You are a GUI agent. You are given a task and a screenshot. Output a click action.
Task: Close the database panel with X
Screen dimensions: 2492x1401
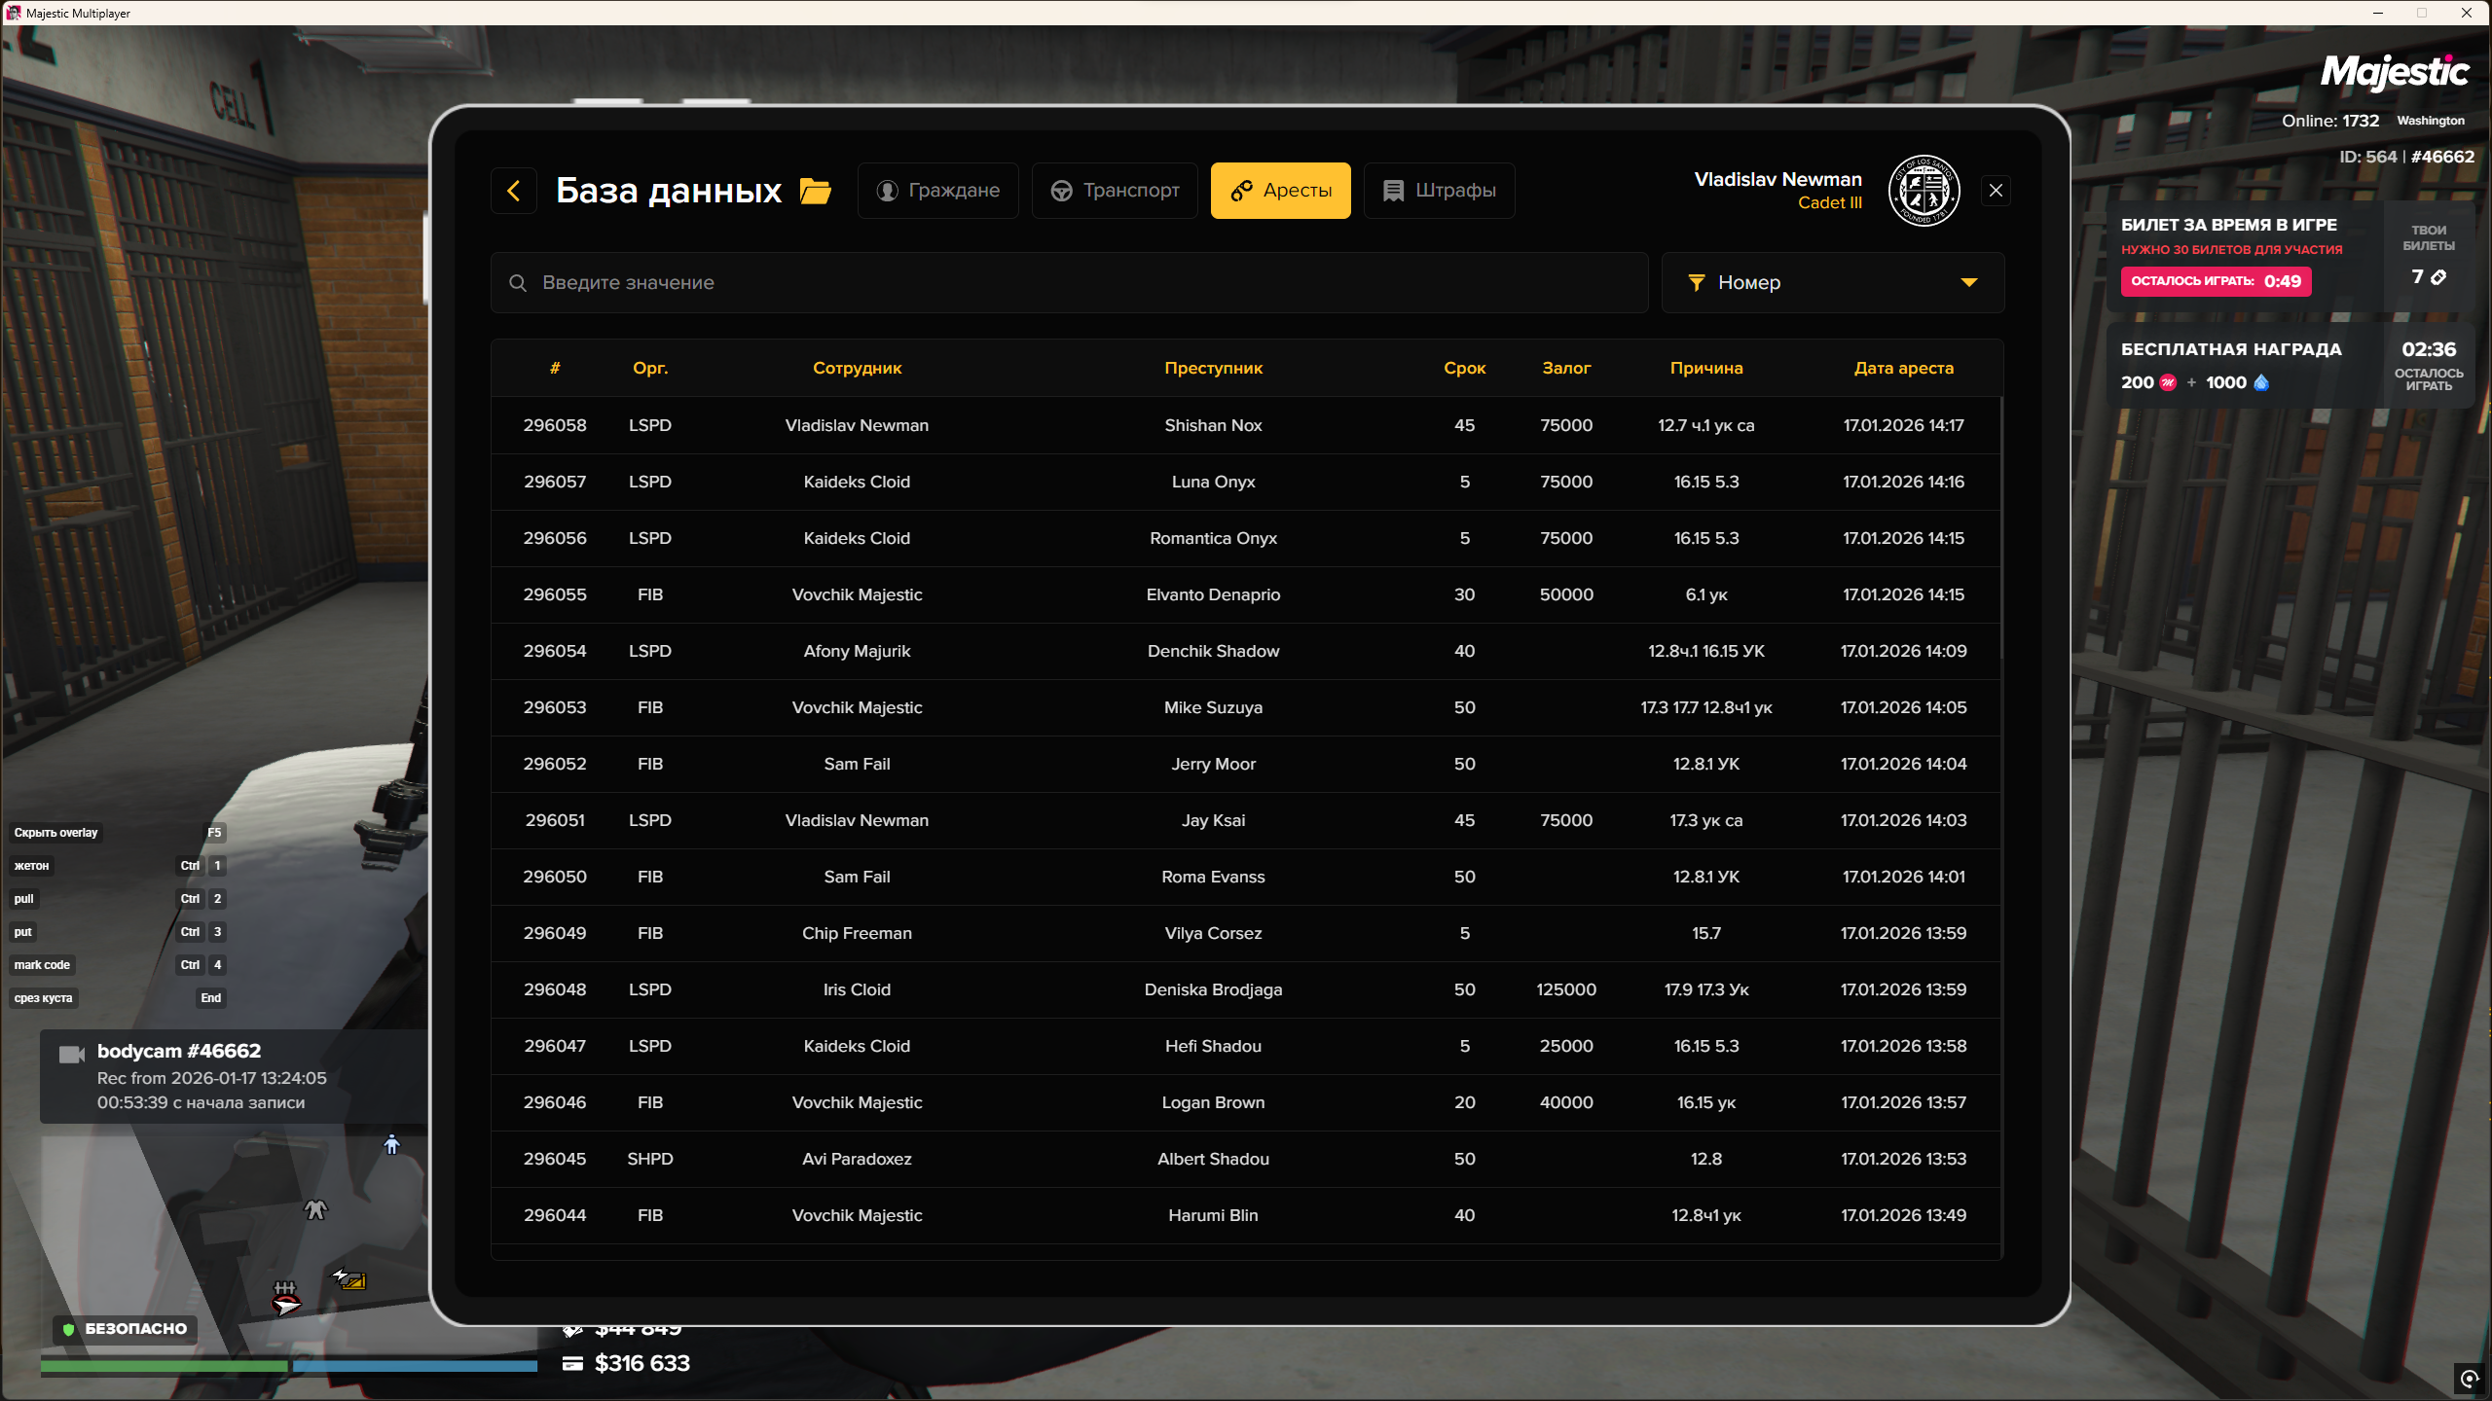[x=1996, y=191]
